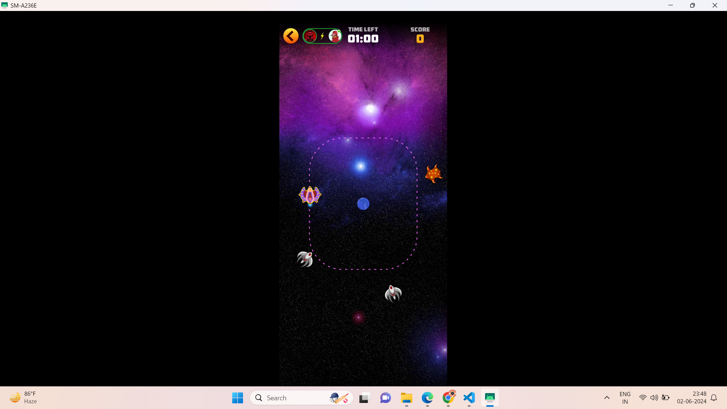Open the ENG IN language switcher
Image resolution: width=727 pixels, height=409 pixels.
[625, 398]
